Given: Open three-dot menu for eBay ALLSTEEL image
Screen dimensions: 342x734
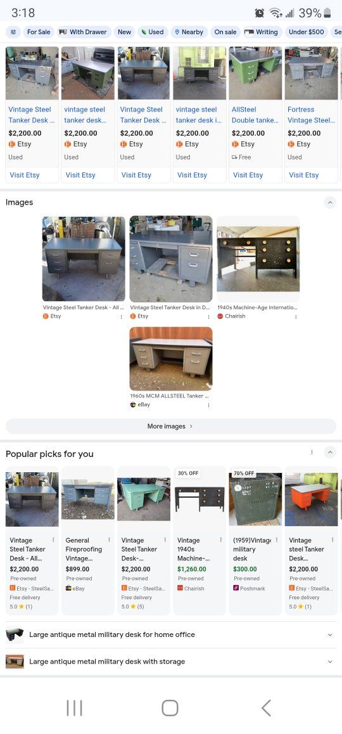Looking at the screenshot, I should tap(208, 406).
